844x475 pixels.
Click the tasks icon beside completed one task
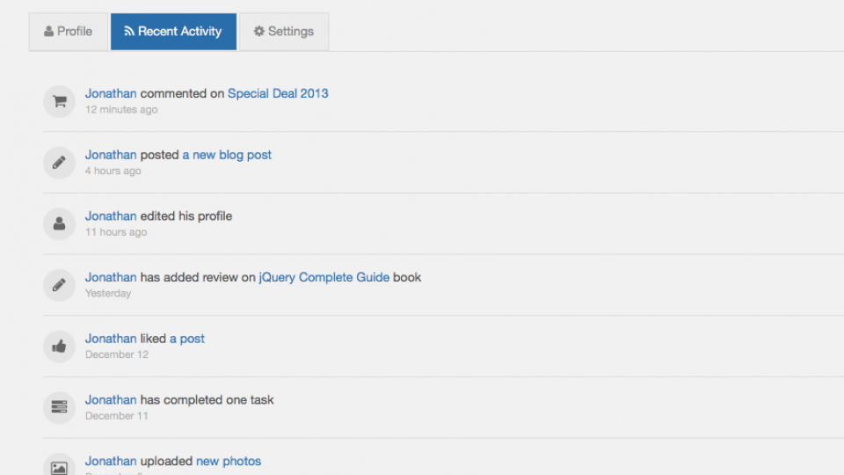[x=59, y=407]
